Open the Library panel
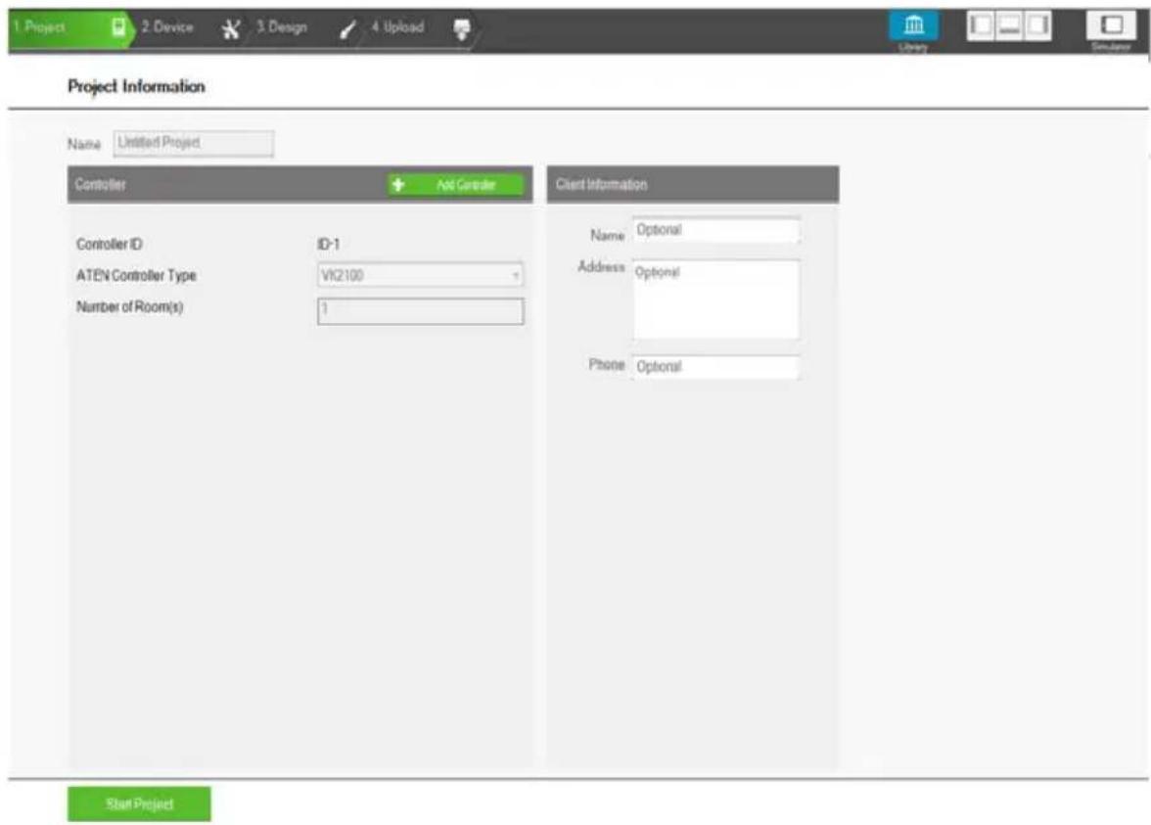The image size is (1151, 825). tap(913, 30)
